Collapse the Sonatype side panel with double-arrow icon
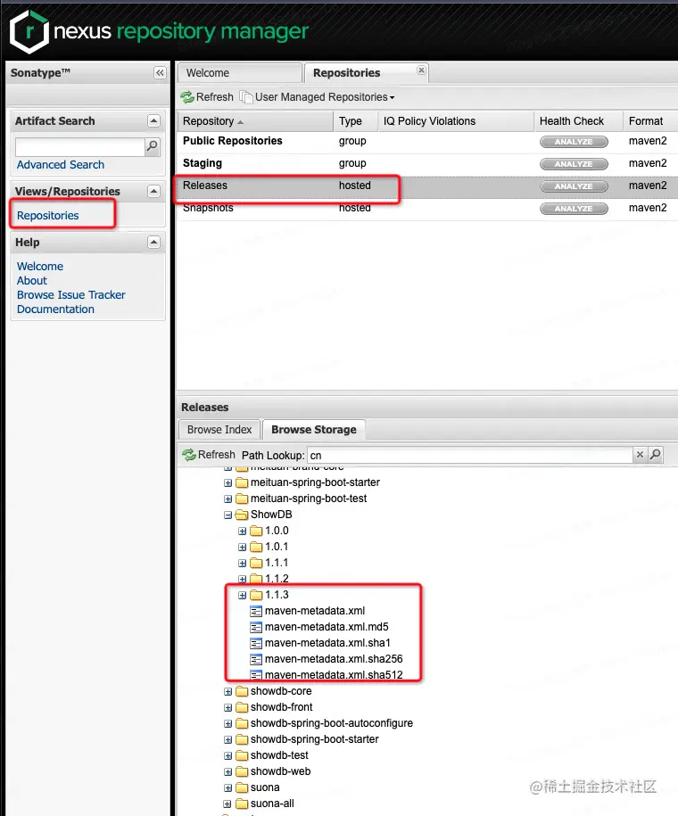This screenshot has height=816, width=678. pos(160,73)
